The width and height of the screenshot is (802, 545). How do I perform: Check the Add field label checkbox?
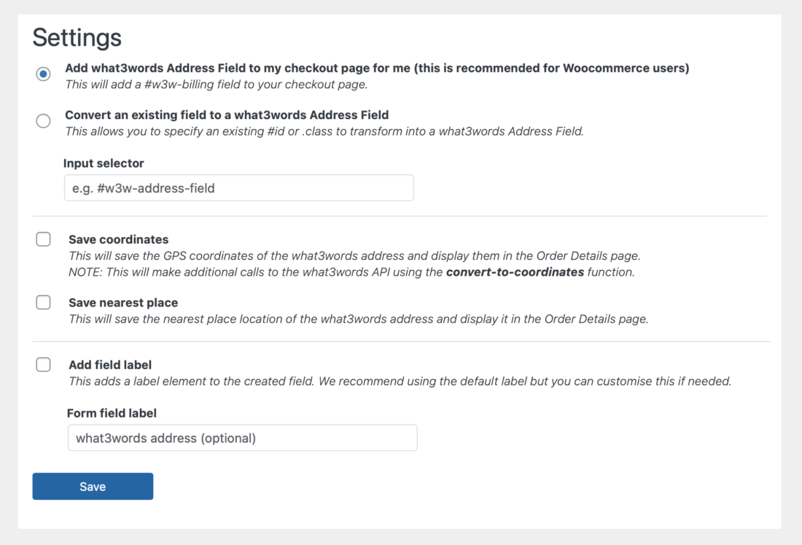coord(44,364)
